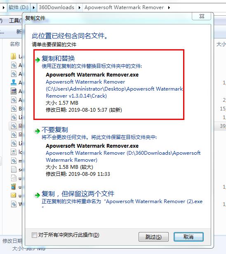Select the yellow folder icon in file list

tap(14, 56)
